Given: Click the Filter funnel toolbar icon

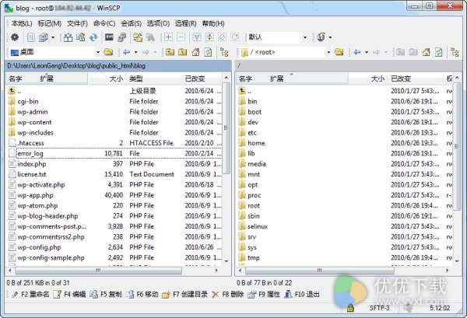Looking at the screenshot, I should (x=197, y=37).
